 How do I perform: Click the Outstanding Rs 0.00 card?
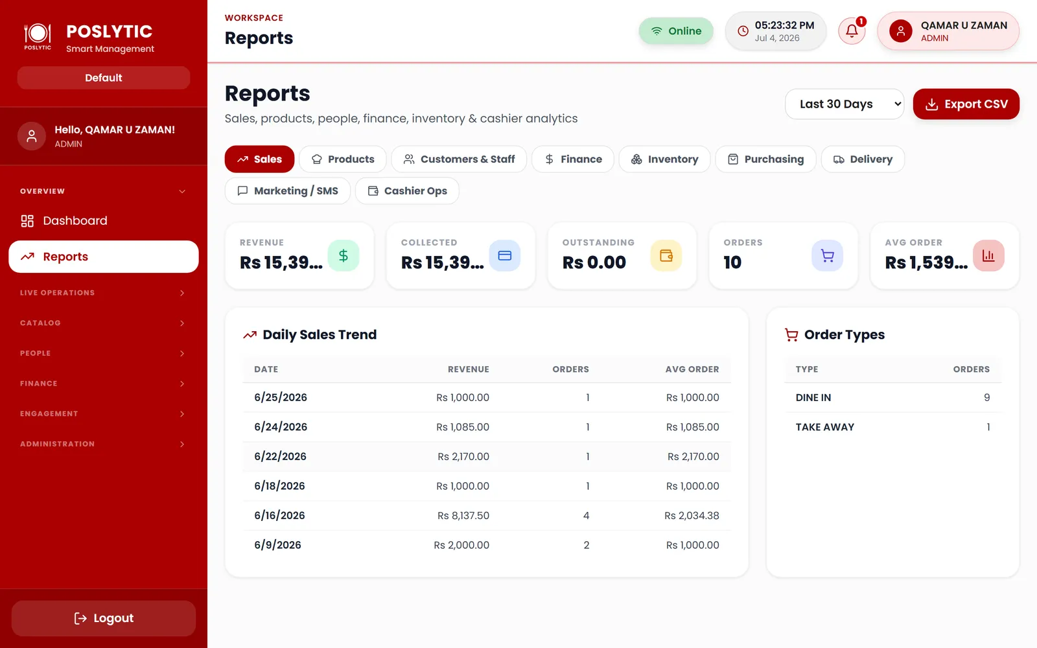click(x=622, y=256)
